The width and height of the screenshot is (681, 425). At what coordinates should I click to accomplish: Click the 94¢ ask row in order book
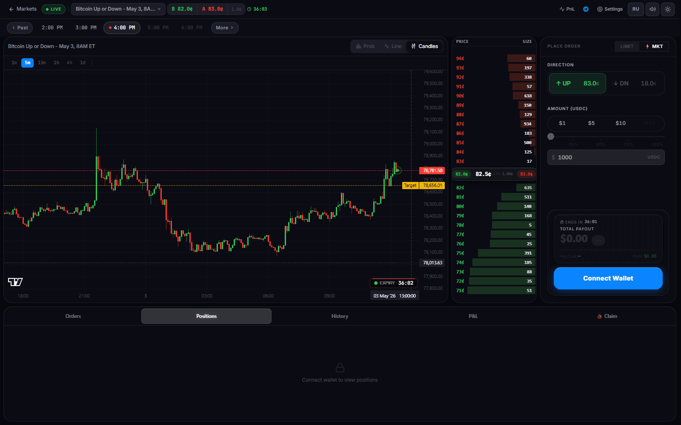click(x=494, y=59)
